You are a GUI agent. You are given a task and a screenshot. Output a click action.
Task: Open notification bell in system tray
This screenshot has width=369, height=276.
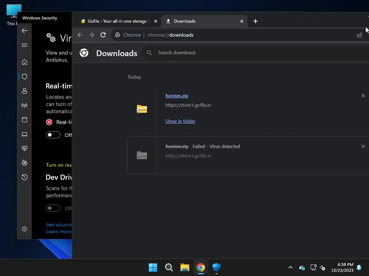click(x=359, y=267)
